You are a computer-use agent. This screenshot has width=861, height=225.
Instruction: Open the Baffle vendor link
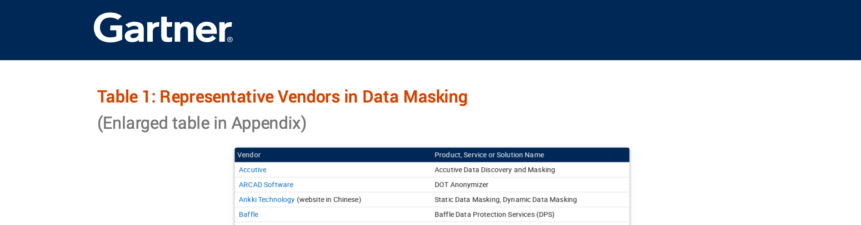248,215
